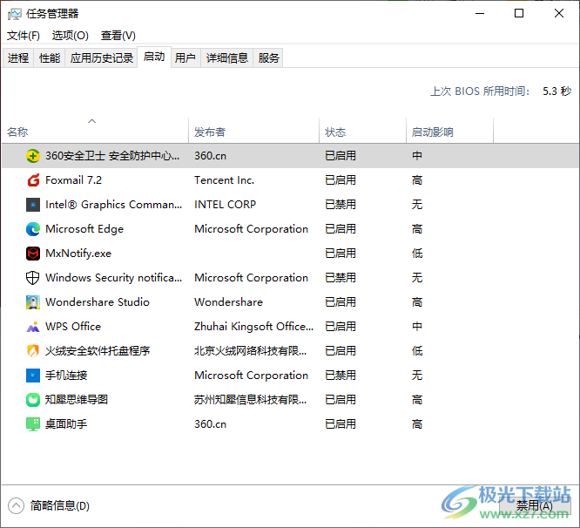Click 中 impact in the WPS Office row
The height and width of the screenshot is (528, 580).
point(417,327)
